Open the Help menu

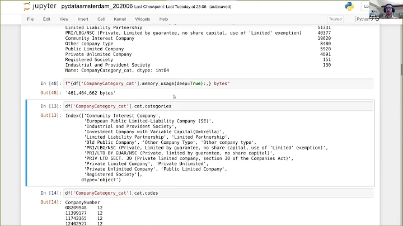click(x=163, y=19)
